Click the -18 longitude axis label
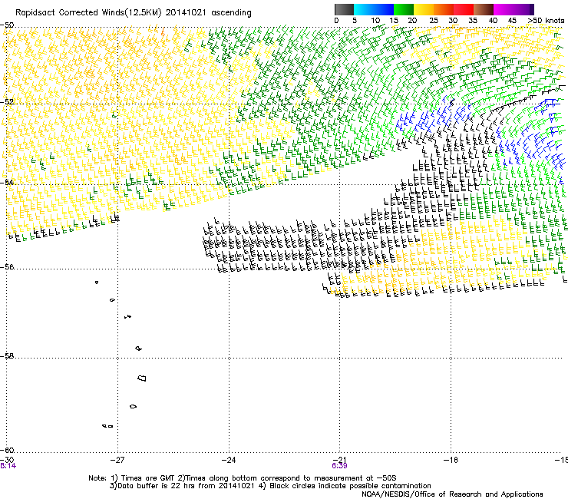 pos(451,460)
